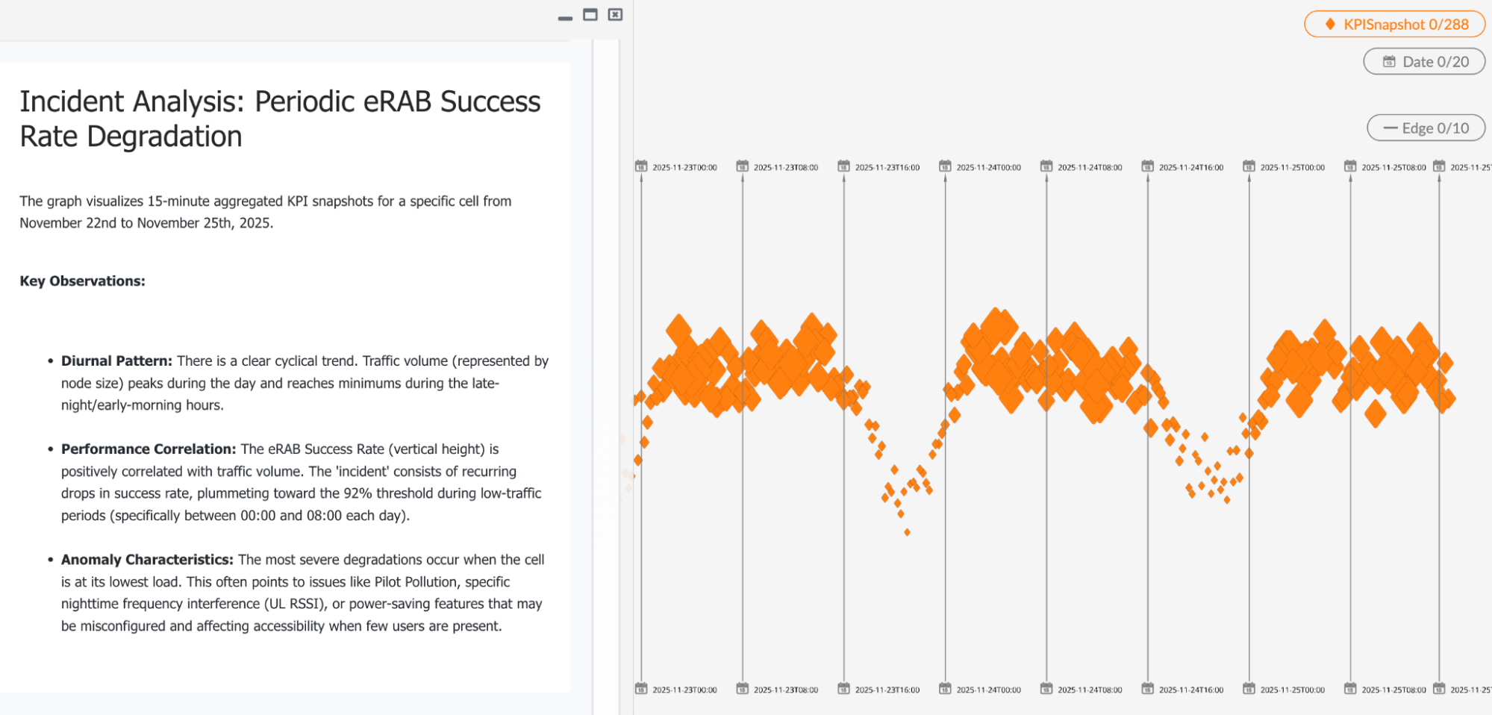Click the line icon in the Edge pill

point(1390,128)
